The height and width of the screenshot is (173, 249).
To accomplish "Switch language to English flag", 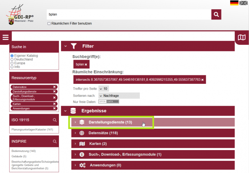I will click(243, 3).
